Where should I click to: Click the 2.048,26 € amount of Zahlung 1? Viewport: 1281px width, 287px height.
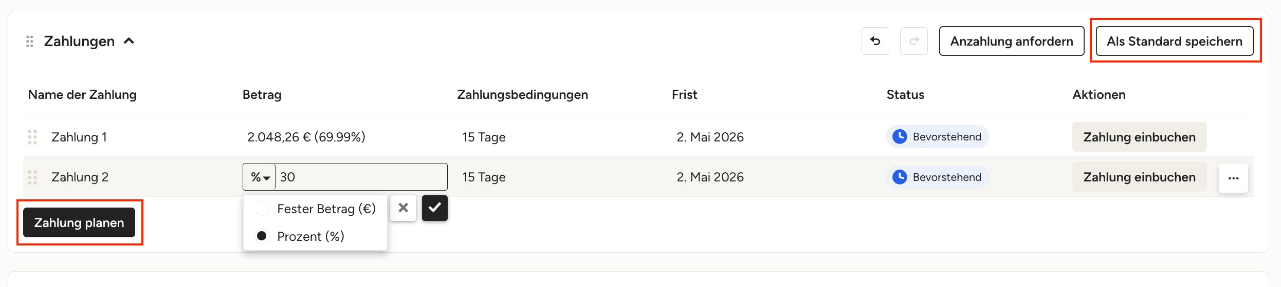click(x=279, y=137)
